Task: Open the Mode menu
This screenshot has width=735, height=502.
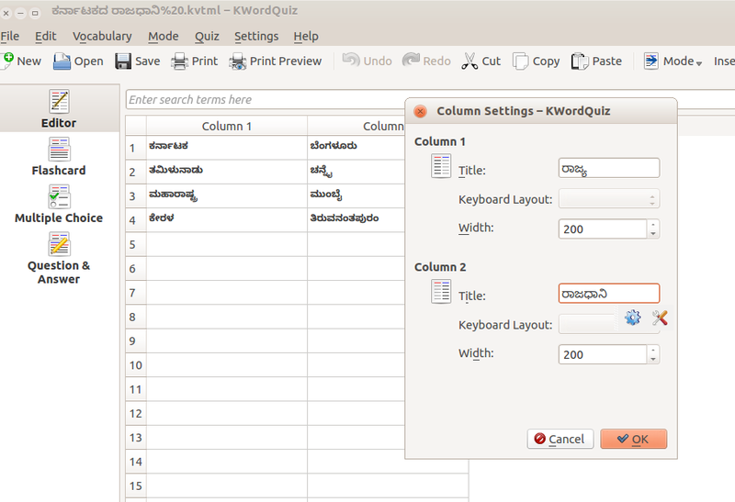Action: (x=164, y=36)
